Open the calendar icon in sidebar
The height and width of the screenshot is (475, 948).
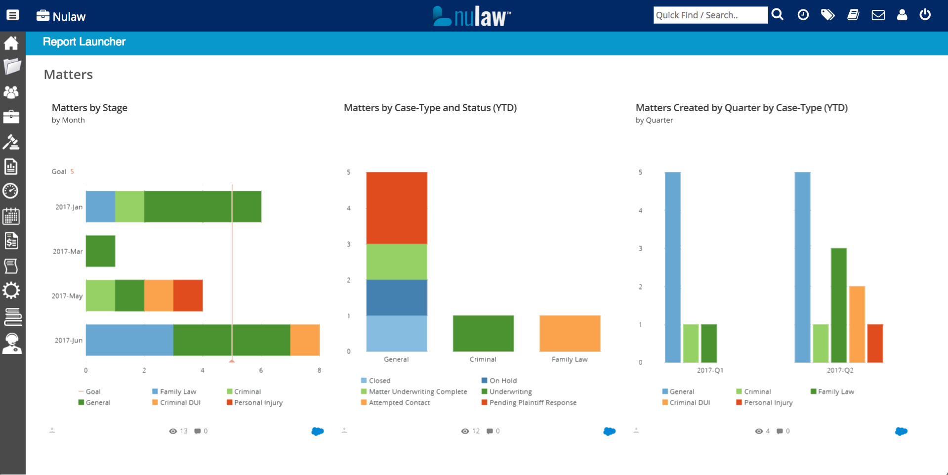coord(11,216)
